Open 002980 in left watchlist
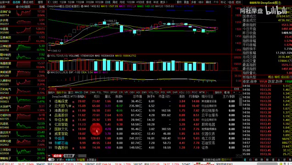 point(23,30)
